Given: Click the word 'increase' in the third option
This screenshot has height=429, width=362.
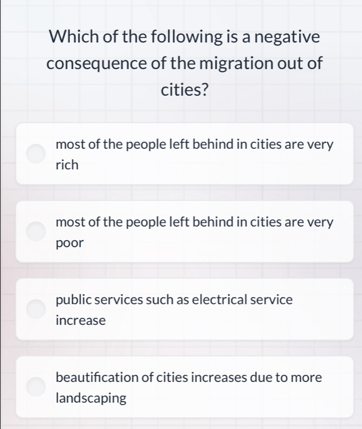Looking at the screenshot, I should click(81, 320).
